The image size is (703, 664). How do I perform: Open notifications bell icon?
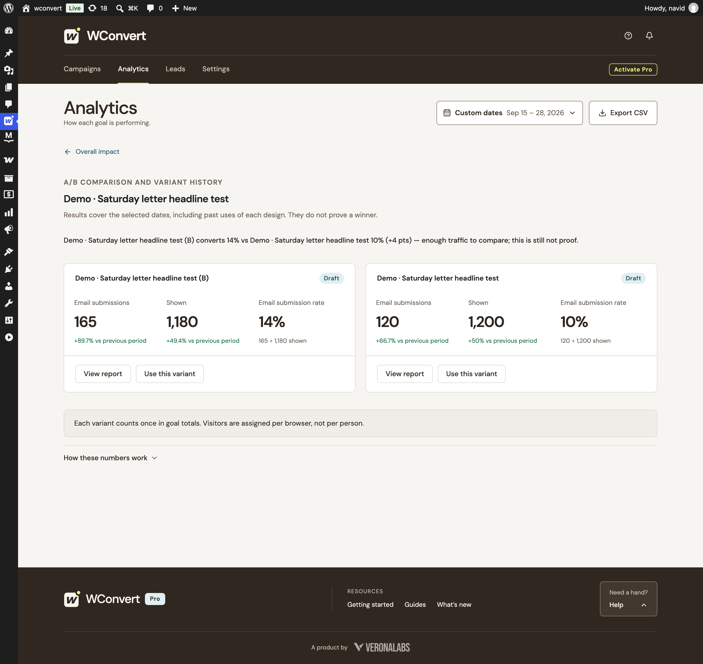649,36
